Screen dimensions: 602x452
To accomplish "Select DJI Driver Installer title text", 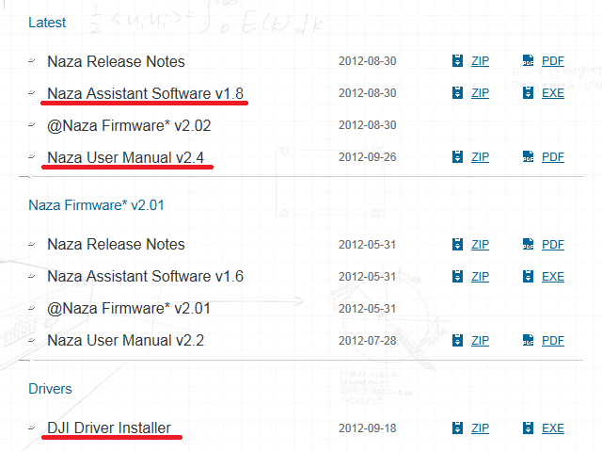I will 109,428.
